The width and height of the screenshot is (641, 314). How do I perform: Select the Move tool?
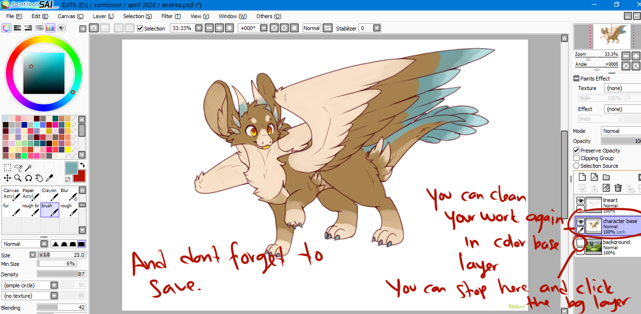pyautogui.click(x=8, y=178)
